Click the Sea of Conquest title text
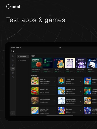This screenshot has height=129, width=97. tap(45, 99)
